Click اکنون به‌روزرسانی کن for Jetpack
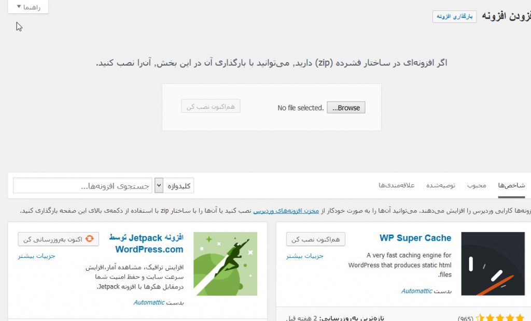Screen dimensions: 531x321 coord(58,239)
